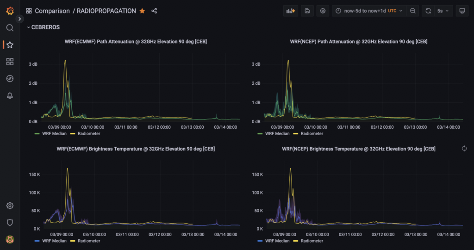Open the Grafana home logo
Screen dimensions: 474x250
coord(10,11)
